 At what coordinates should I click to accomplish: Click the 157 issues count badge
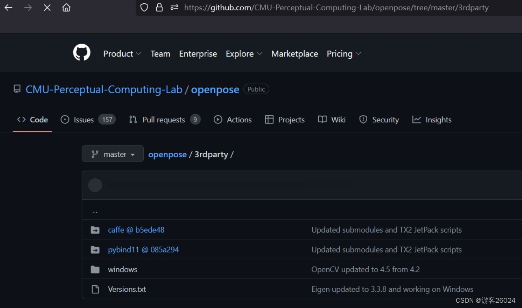(107, 120)
